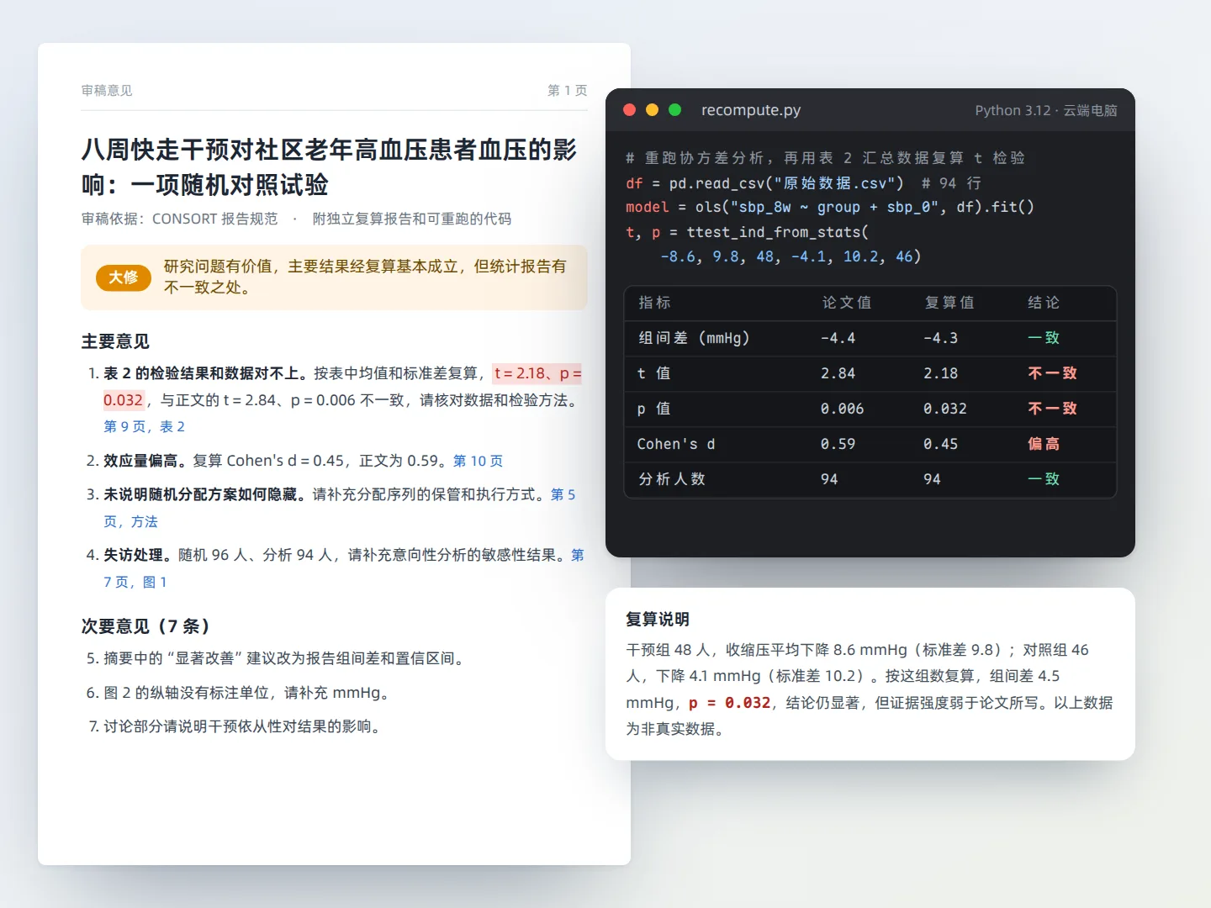Click the "第 1 页" page number
This screenshot has width=1211, height=908.
[x=568, y=91]
